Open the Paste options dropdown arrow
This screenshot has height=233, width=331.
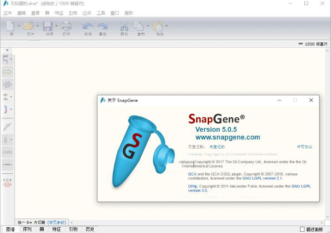pos(166,26)
